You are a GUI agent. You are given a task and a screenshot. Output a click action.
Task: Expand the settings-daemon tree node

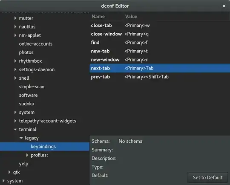click(15, 69)
